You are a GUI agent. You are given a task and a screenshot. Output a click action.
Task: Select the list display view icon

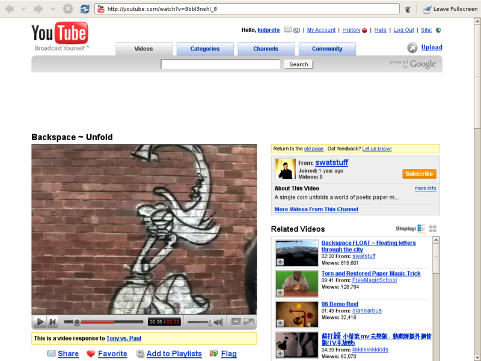click(x=421, y=229)
